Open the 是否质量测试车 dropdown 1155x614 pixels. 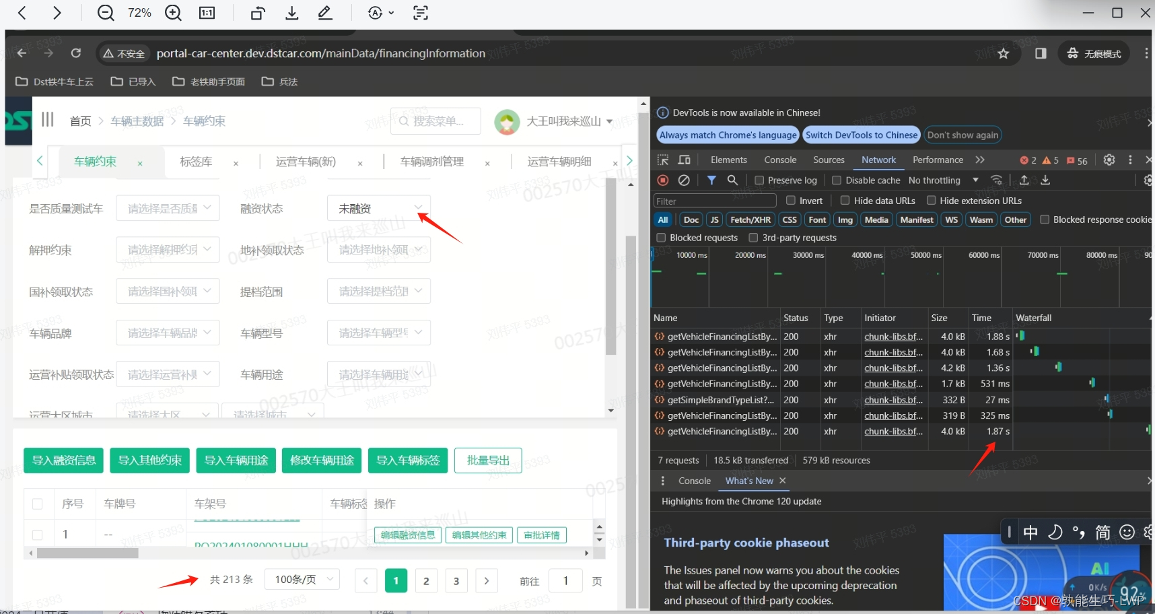tap(168, 208)
